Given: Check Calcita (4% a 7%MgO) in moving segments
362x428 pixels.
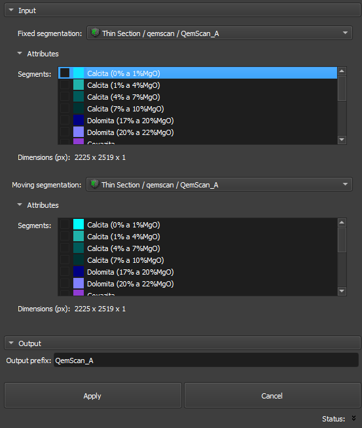Looking at the screenshot, I should click(x=65, y=248).
